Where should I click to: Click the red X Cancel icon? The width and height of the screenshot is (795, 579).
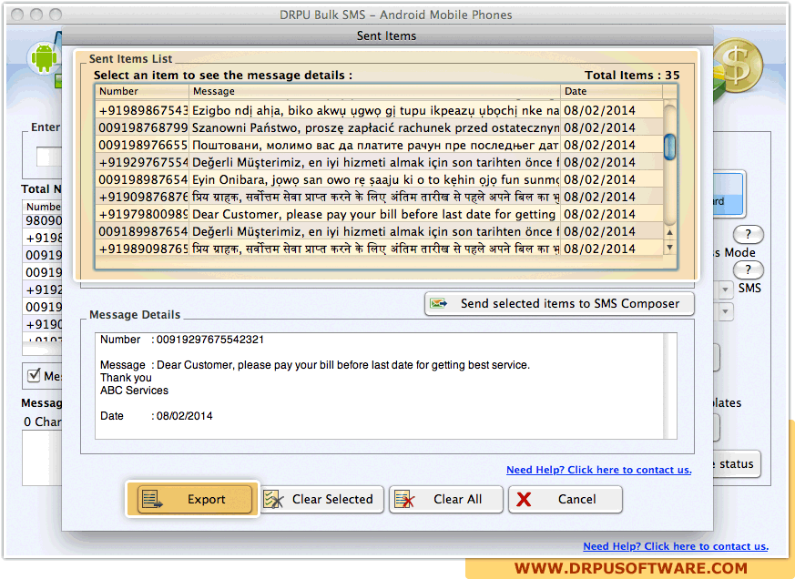pos(524,500)
